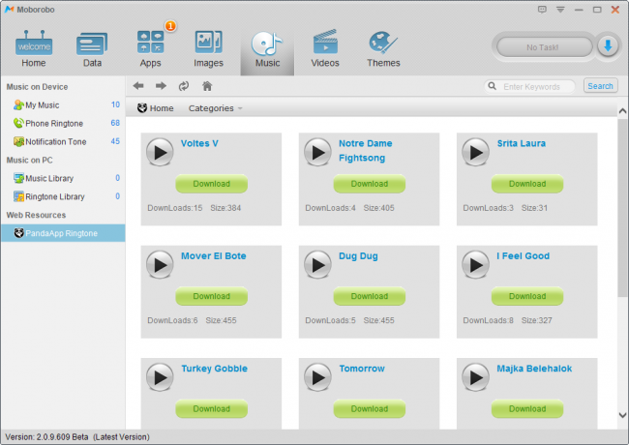Download the Dug Dug ringtone
This screenshot has height=445, width=629.
pos(370,296)
